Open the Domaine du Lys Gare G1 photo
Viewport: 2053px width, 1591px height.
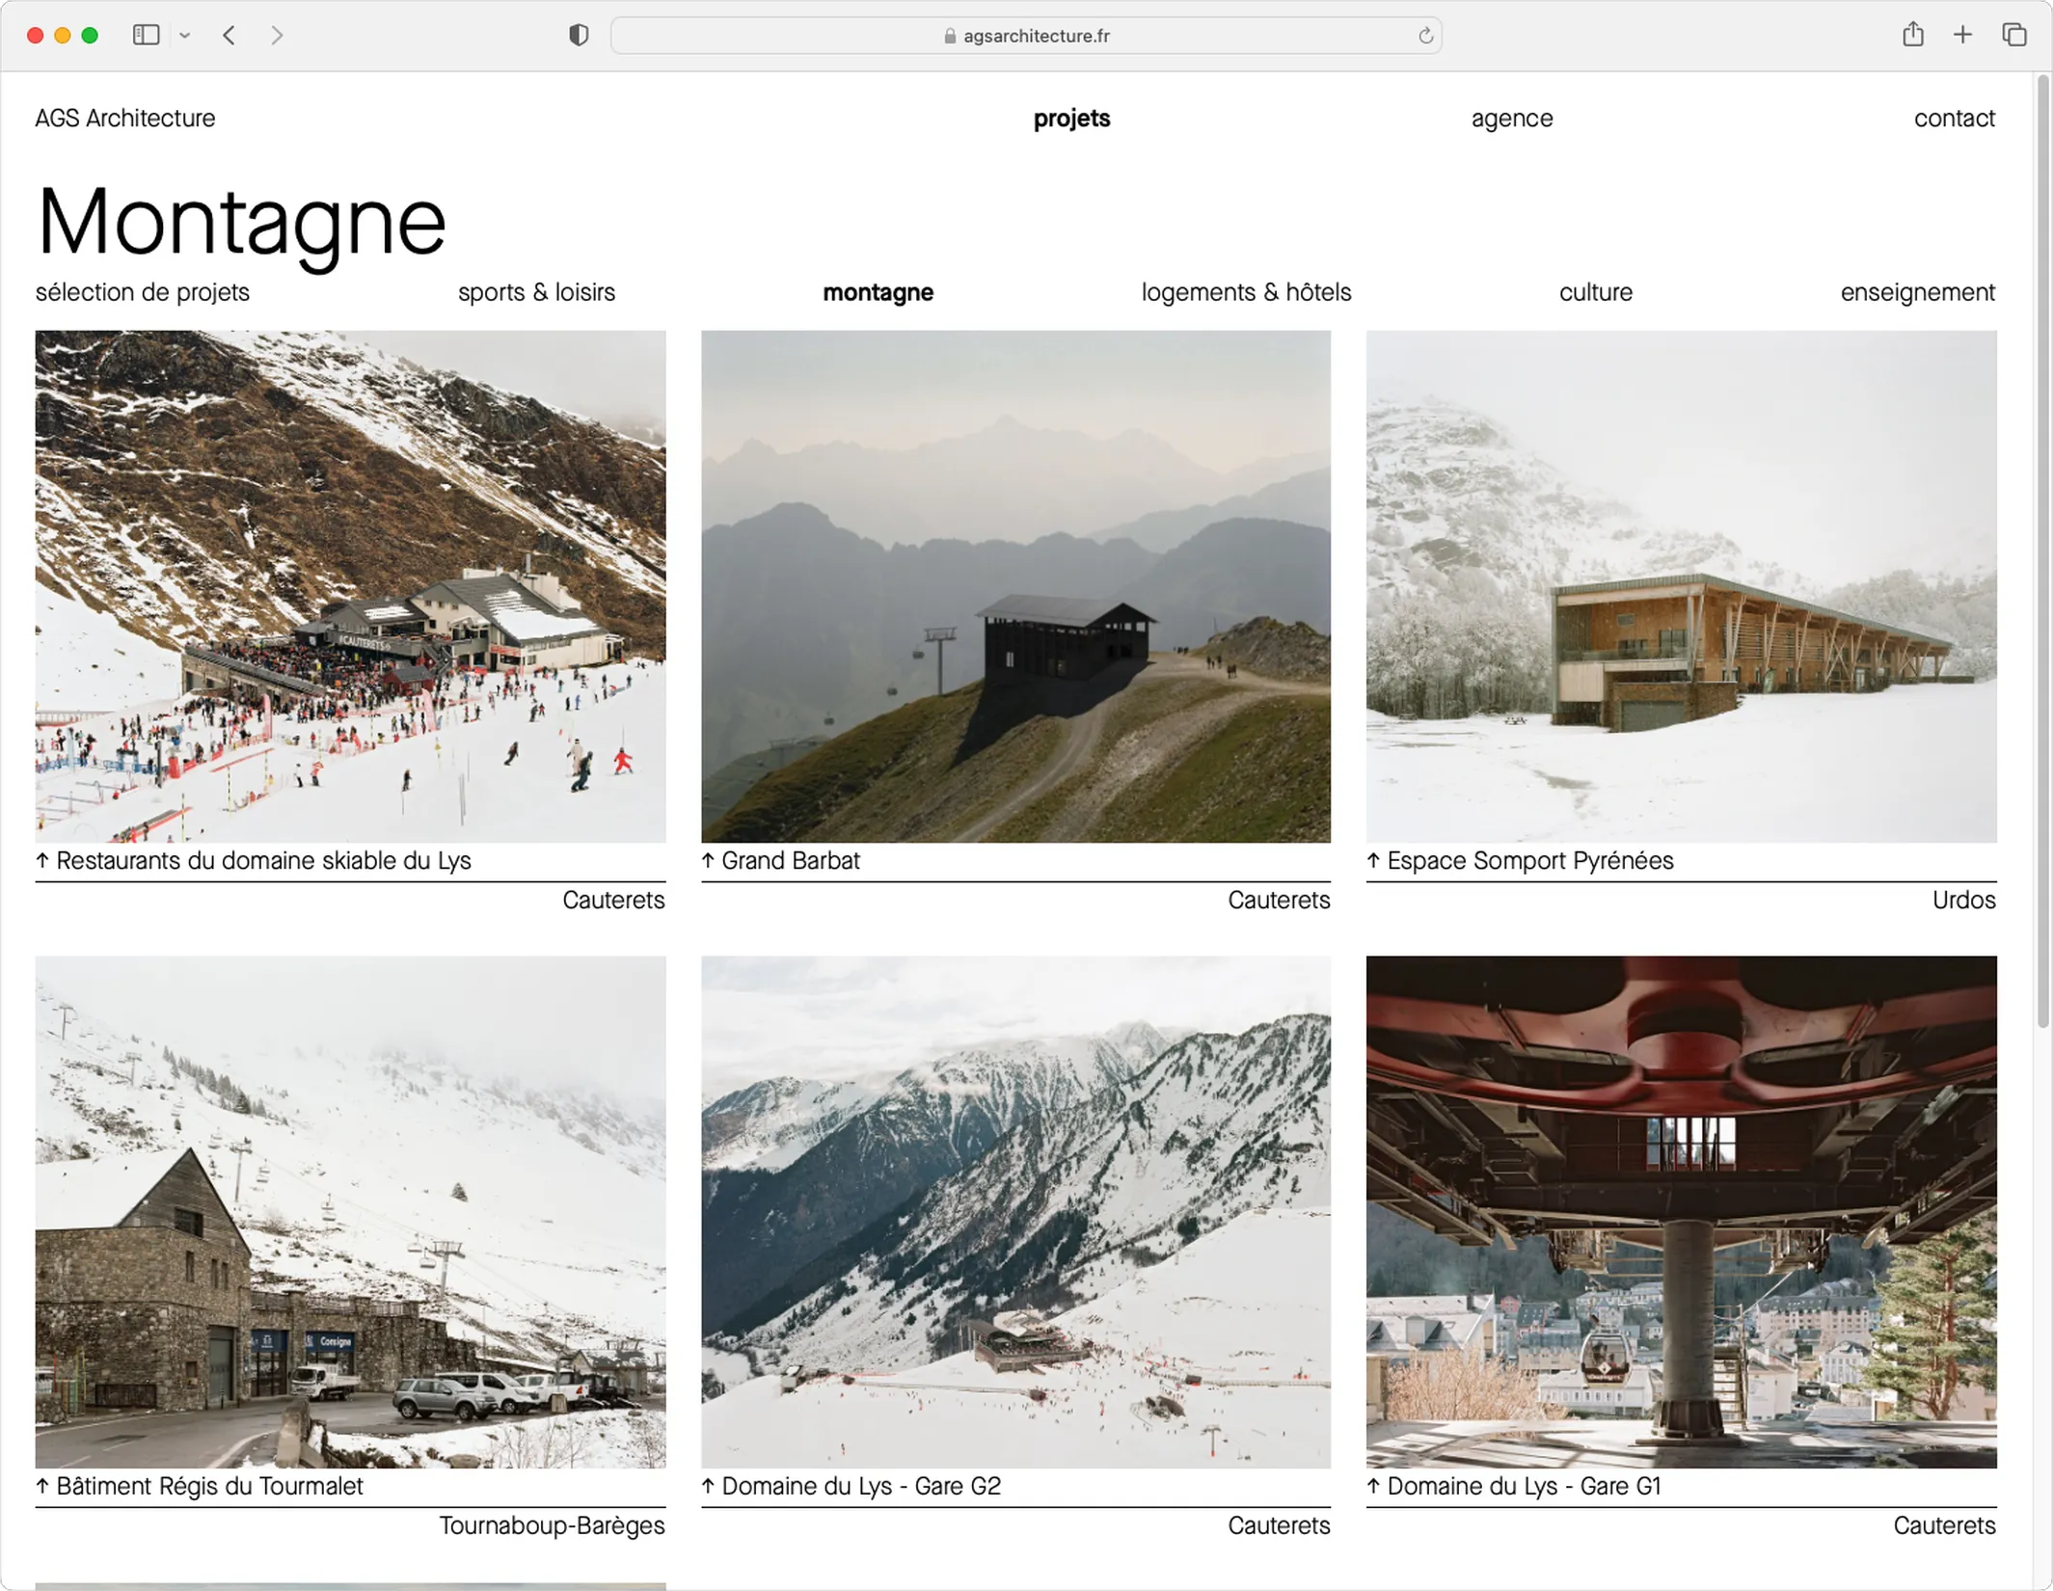click(x=1681, y=1211)
